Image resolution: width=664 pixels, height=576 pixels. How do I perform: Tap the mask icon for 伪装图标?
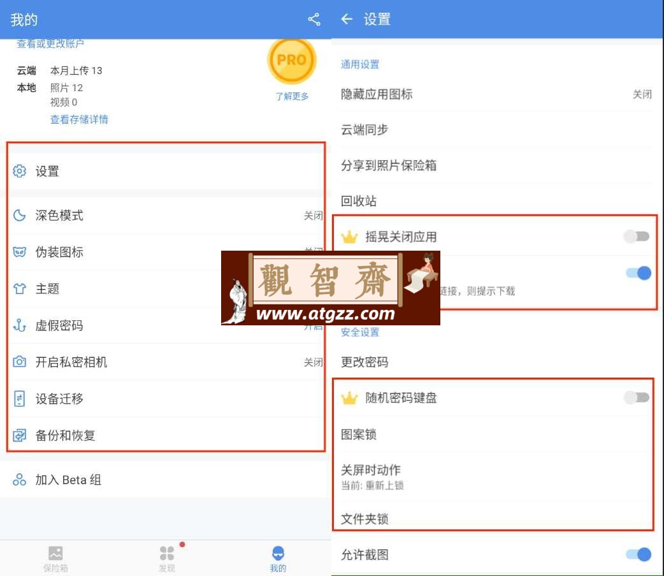click(x=20, y=252)
